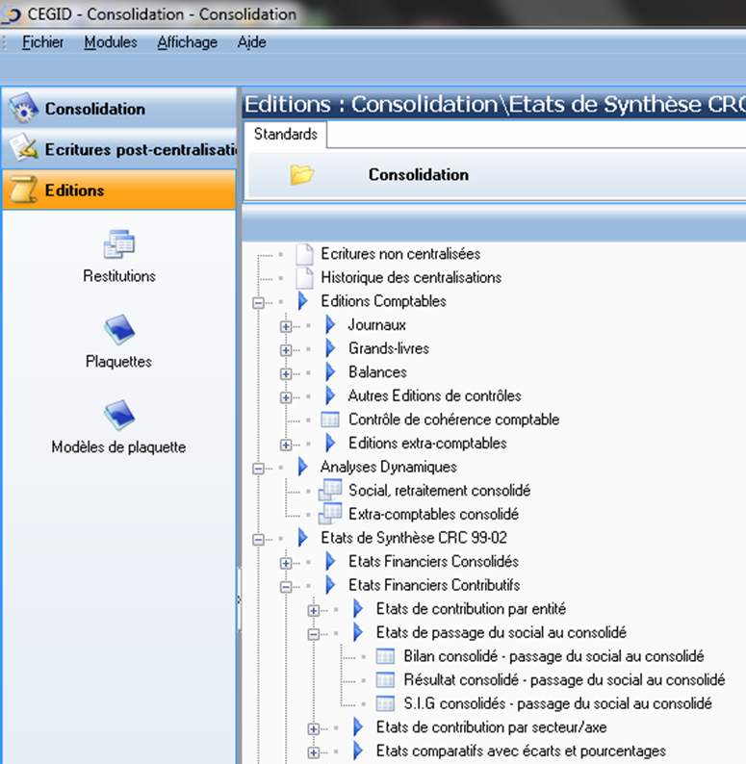746x764 pixels.
Task: Select Contrôle de cohérence comptable item
Action: [453, 420]
